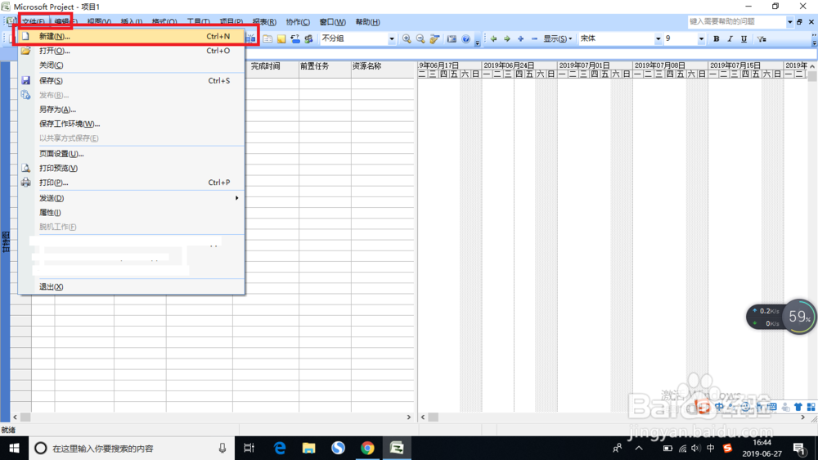Choose 保存(S) in the File menu
818x460 pixels.
(x=132, y=80)
